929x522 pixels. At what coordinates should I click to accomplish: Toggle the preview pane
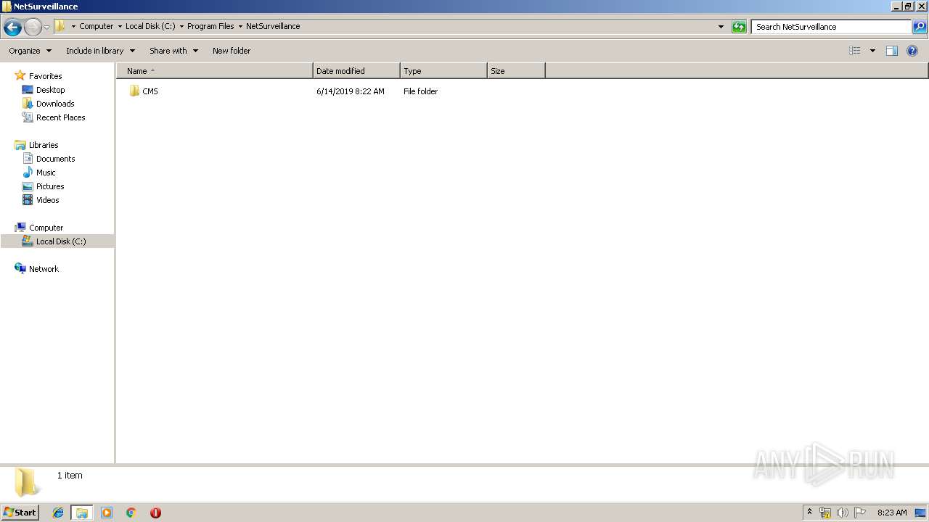892,51
